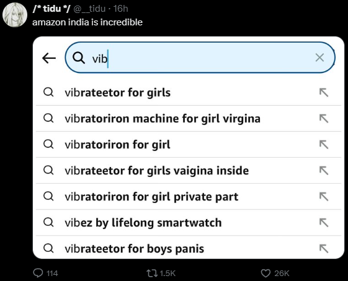
Task: Select the 'vibratoriron for girl' suggestion
Action: tap(188, 145)
